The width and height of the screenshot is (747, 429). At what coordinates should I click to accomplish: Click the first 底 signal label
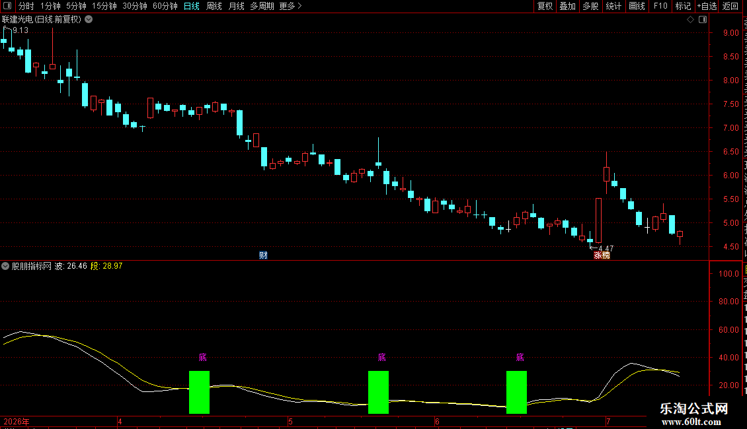click(202, 357)
